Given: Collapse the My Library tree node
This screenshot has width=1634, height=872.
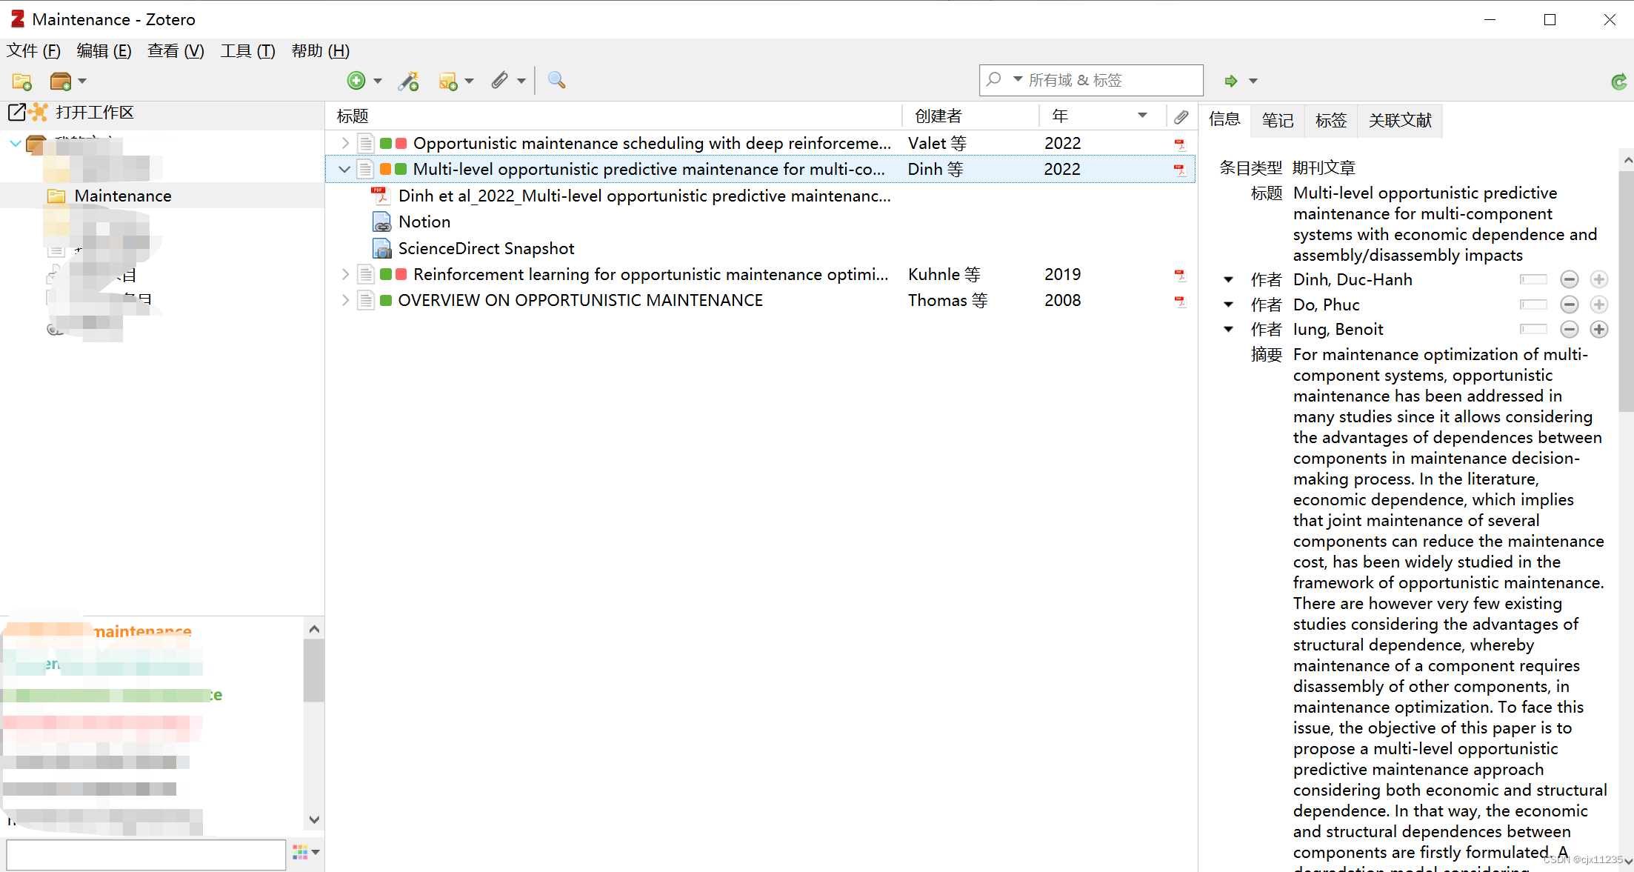Looking at the screenshot, I should point(15,143).
